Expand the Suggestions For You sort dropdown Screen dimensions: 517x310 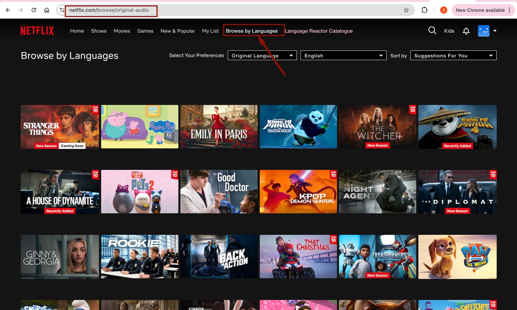pyautogui.click(x=453, y=55)
